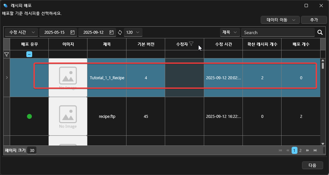Click the refresh arrows icon
This screenshot has height=175, width=329.
tap(120, 32)
